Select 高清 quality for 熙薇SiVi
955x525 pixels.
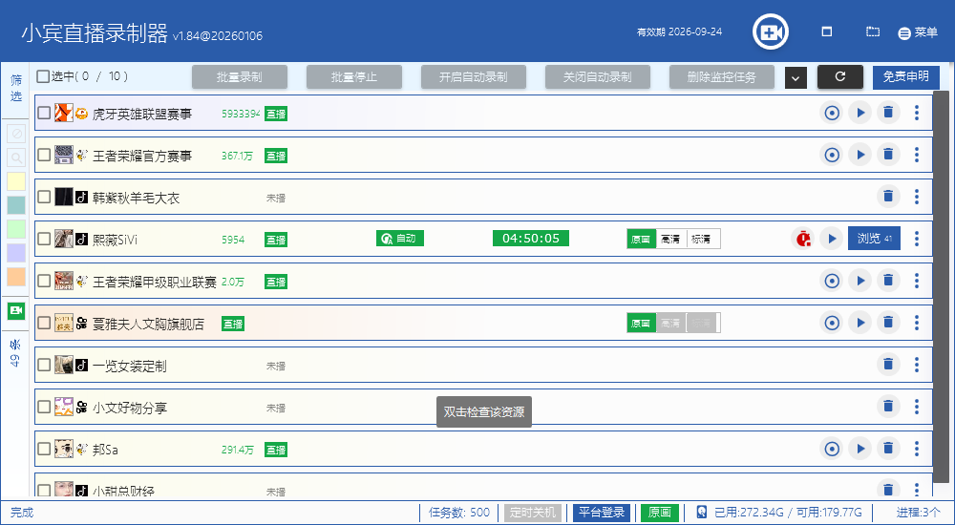point(670,240)
